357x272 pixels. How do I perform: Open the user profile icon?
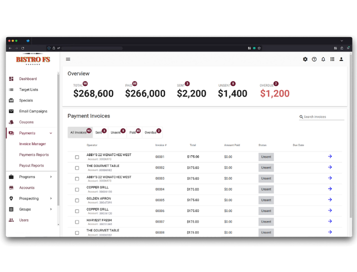(341, 59)
